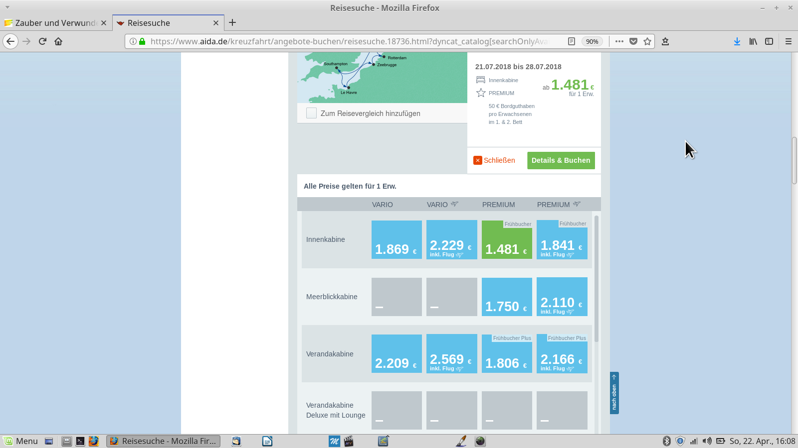The image size is (798, 448).
Task: Select Innenkabine Premium price 1.481 €
Action: pyautogui.click(x=507, y=240)
